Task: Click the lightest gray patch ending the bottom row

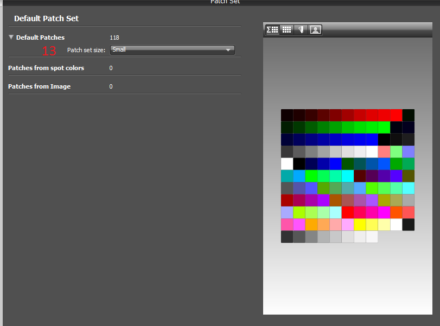Action: click(372, 236)
